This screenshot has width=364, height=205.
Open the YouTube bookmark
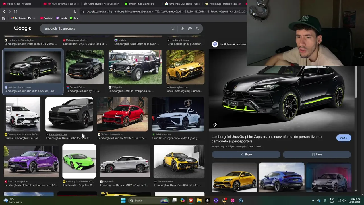[x=47, y=18]
